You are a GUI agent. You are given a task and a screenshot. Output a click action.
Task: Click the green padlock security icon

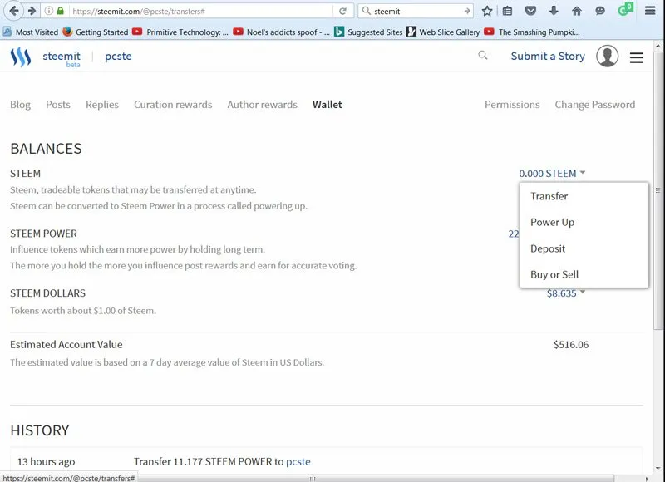point(60,11)
